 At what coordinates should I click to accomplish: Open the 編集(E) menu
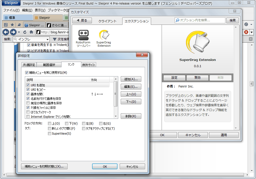[27, 10]
